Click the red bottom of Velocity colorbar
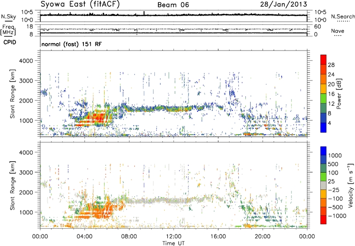 (x=323, y=220)
